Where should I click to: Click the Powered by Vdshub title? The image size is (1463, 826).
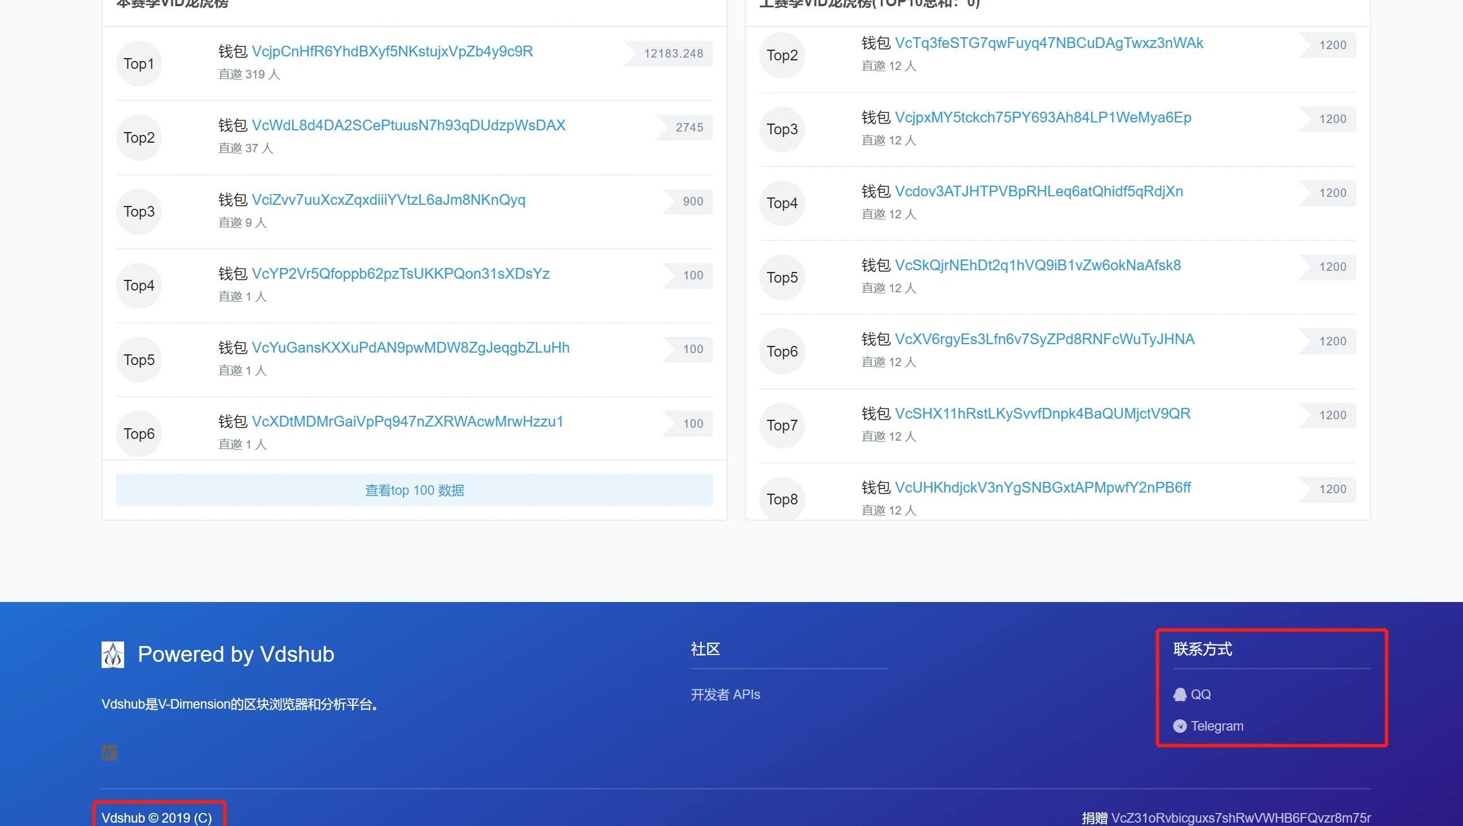[x=236, y=654]
